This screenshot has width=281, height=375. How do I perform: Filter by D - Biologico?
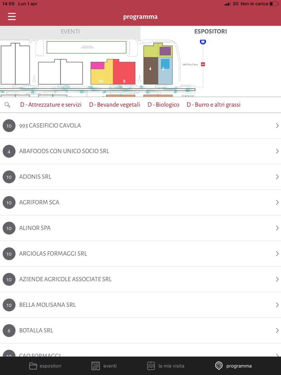point(163,105)
